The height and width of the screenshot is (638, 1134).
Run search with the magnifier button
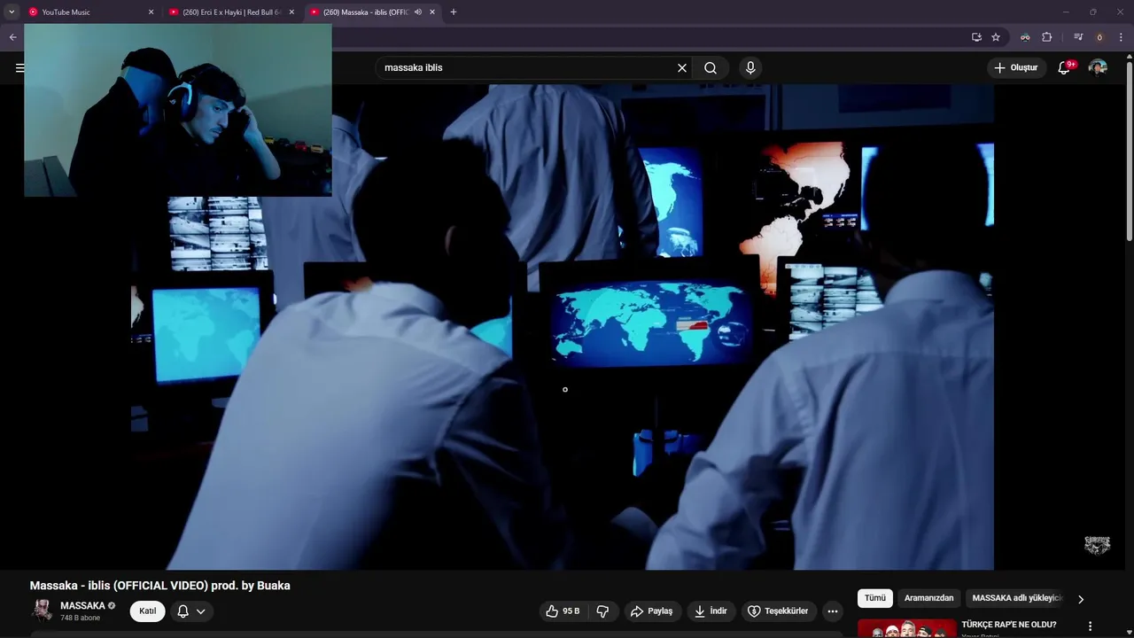(711, 68)
